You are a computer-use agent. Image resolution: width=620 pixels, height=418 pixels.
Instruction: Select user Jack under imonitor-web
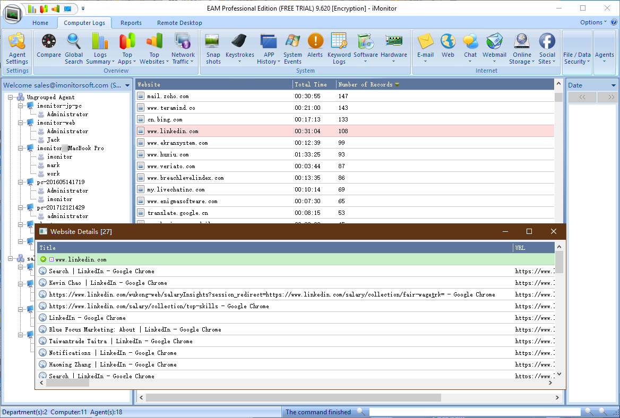(x=54, y=140)
